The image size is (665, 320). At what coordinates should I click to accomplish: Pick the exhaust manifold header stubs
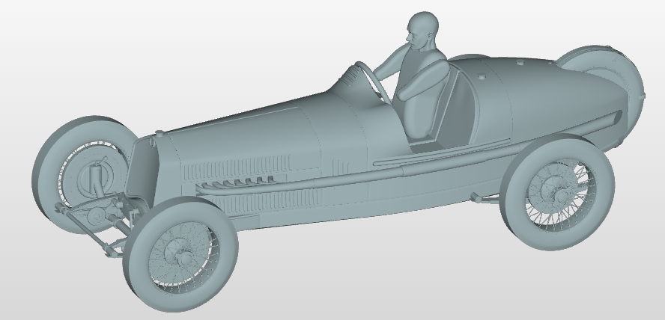[x=237, y=182]
